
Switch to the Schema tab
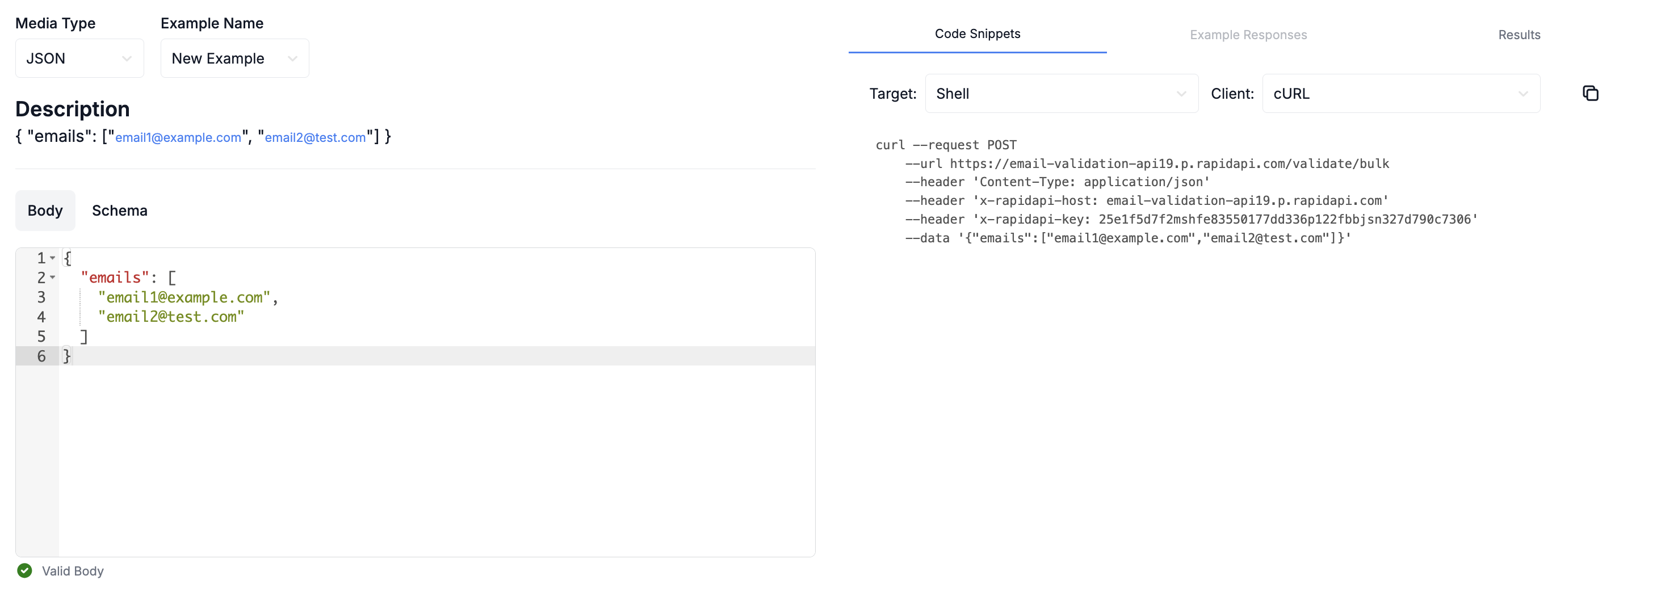119,210
